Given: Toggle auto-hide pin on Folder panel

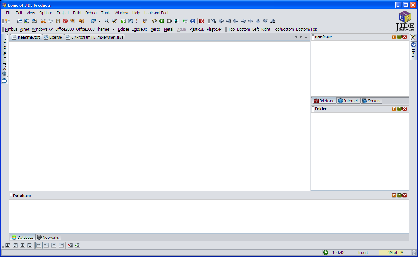Looking at the screenshot, I should (x=399, y=109).
